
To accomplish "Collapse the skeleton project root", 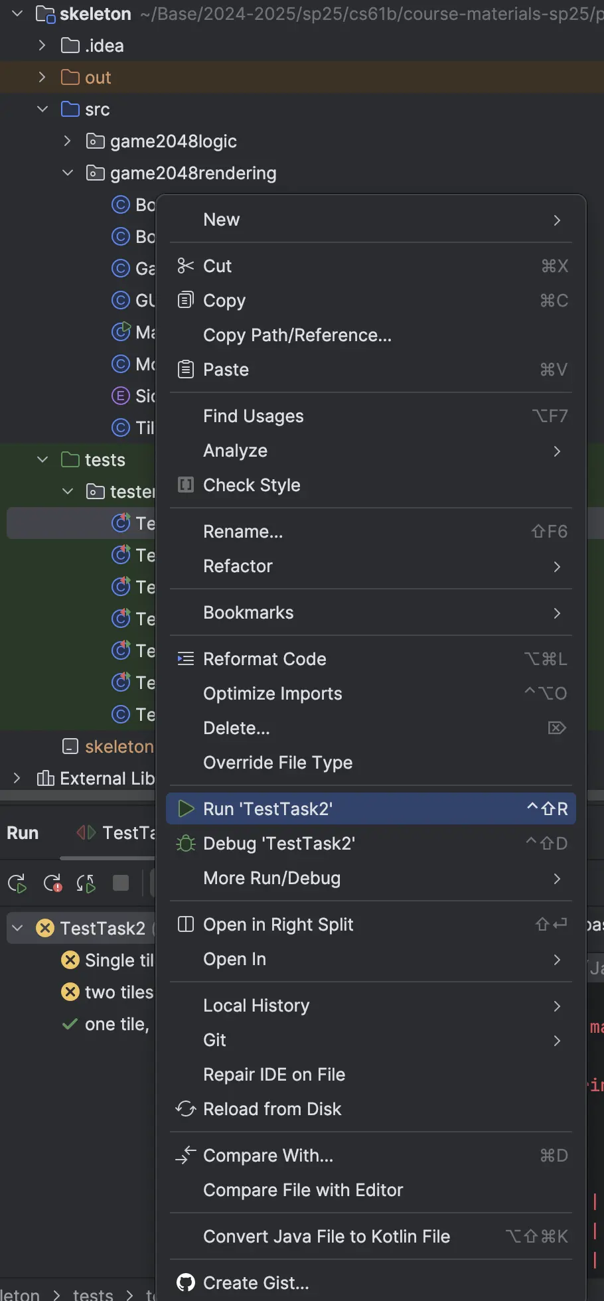I will (x=17, y=13).
